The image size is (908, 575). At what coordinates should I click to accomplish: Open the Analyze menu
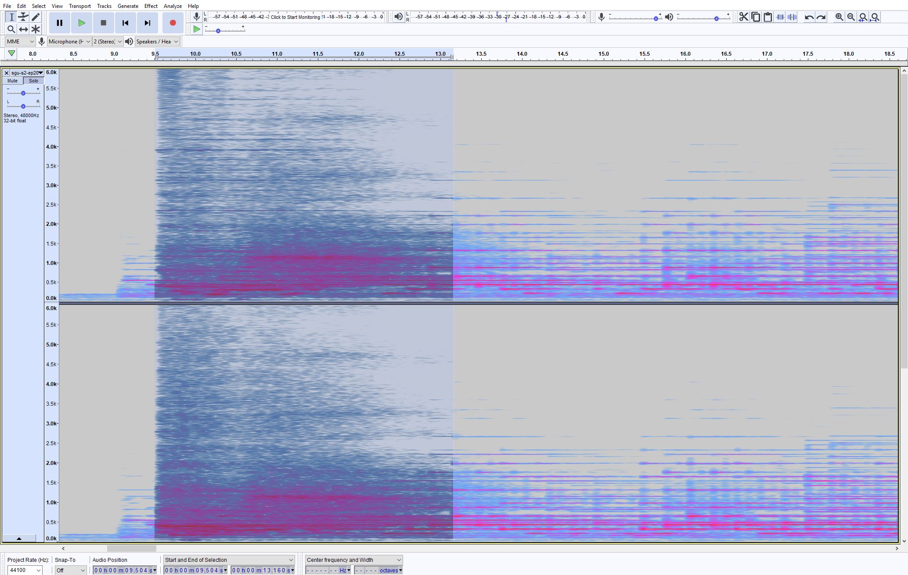pos(173,6)
